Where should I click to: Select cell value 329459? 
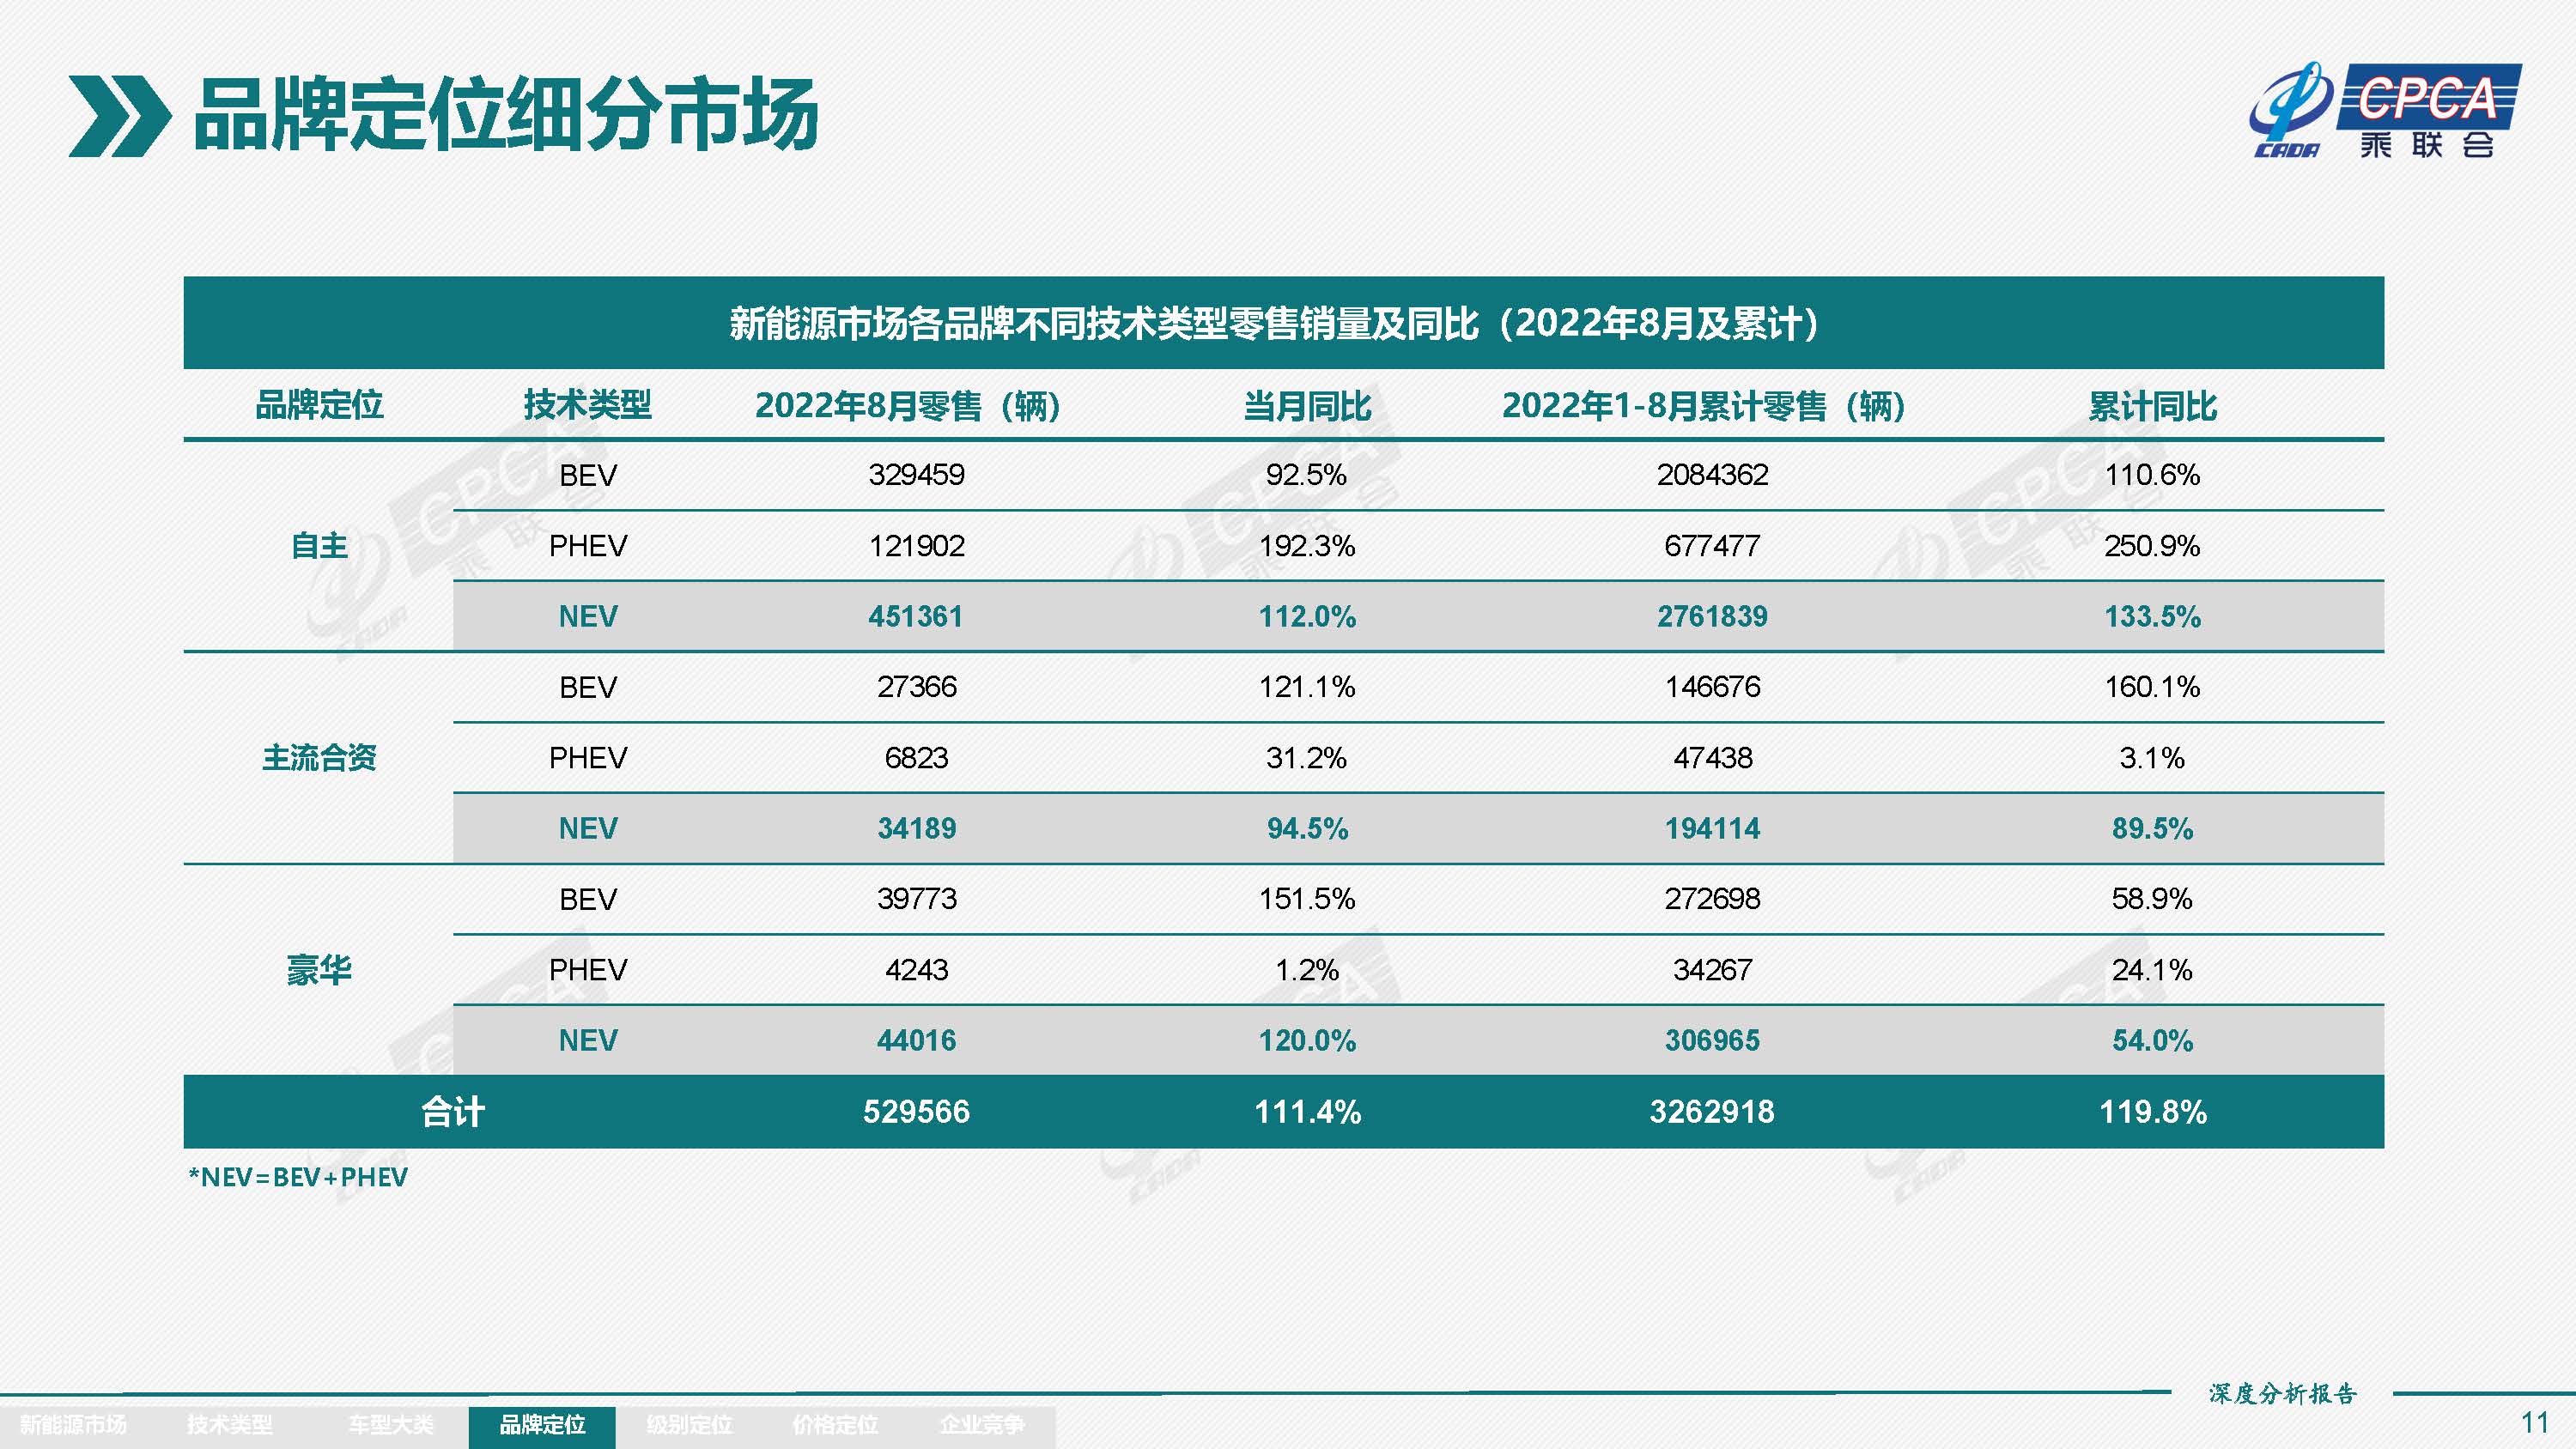[x=916, y=474]
